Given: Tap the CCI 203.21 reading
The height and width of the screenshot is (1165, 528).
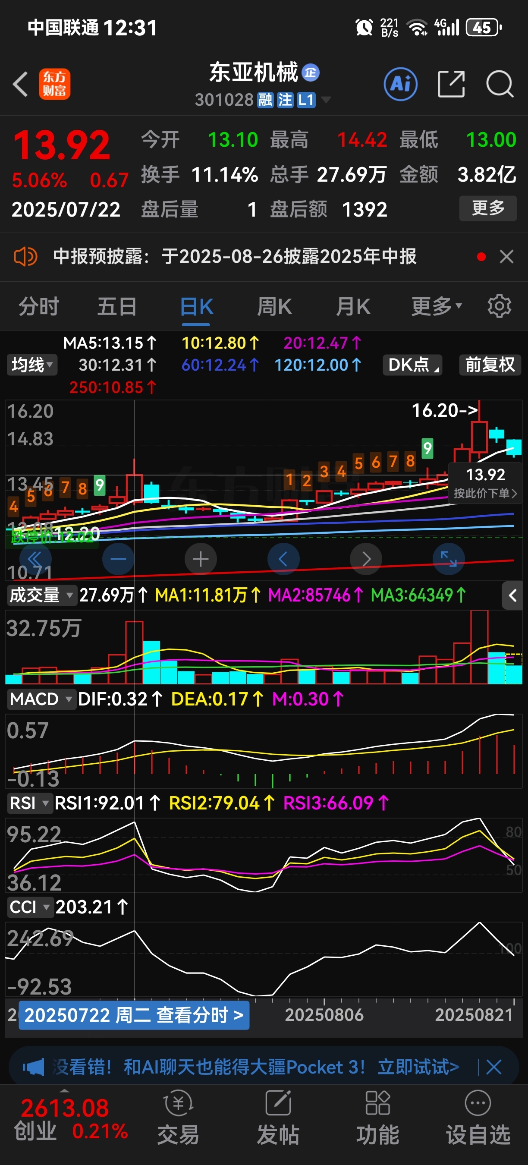Looking at the screenshot, I should pos(91,907).
